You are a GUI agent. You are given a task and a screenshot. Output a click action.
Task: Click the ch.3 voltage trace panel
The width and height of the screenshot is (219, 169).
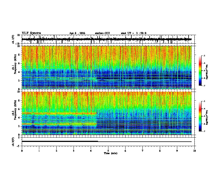tap(108, 142)
